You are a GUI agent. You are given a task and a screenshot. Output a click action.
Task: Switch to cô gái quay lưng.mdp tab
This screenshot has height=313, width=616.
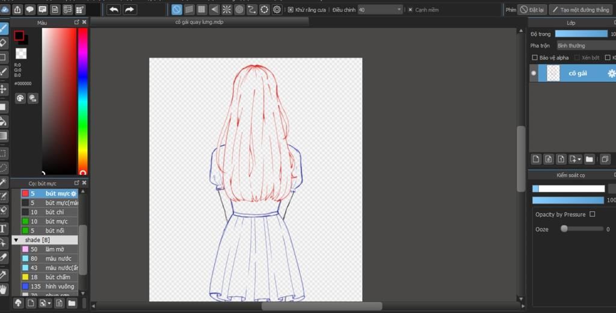click(x=199, y=22)
